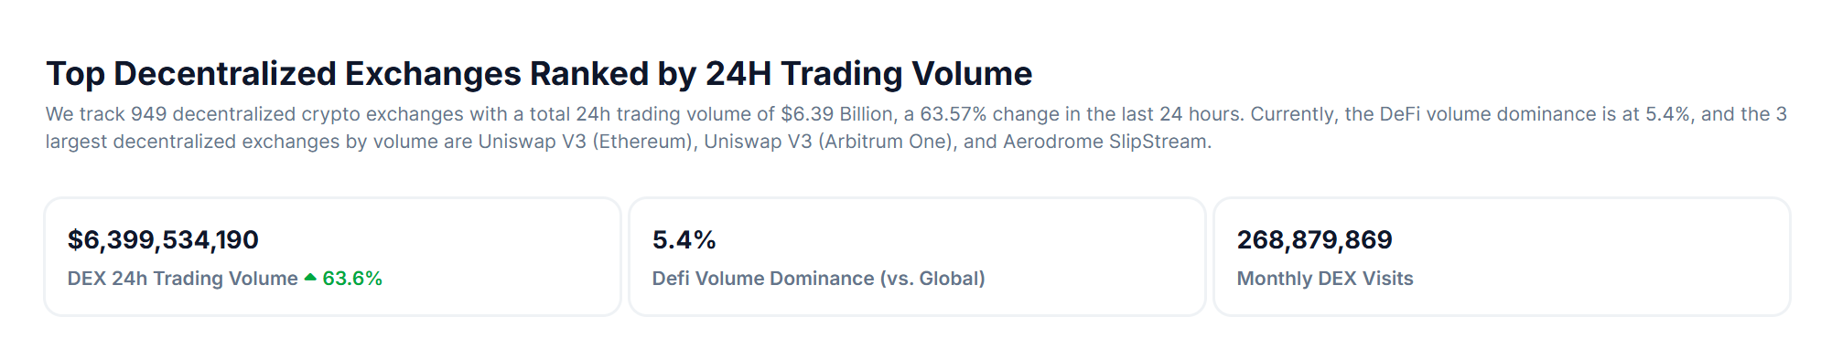Select the 268,879,869 monthly visits figure

point(1314,240)
